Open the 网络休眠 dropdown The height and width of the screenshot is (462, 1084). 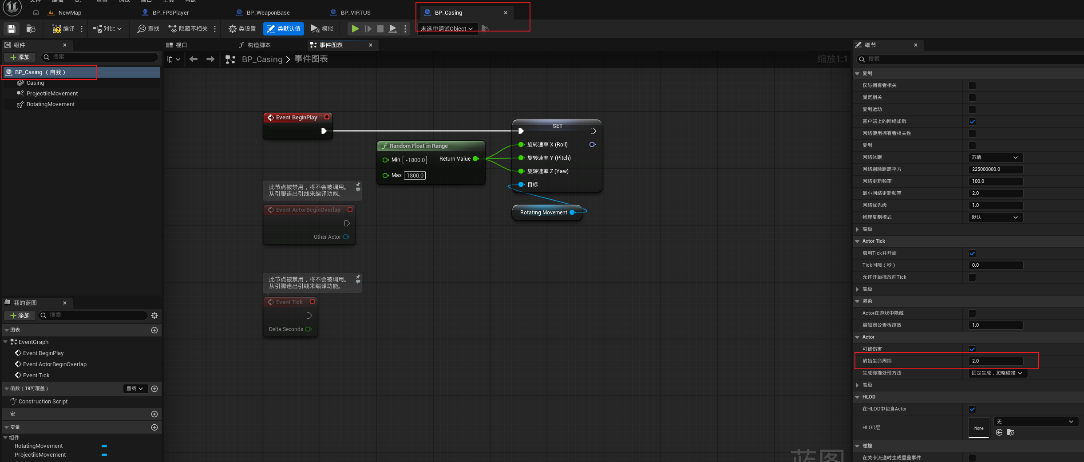[995, 158]
